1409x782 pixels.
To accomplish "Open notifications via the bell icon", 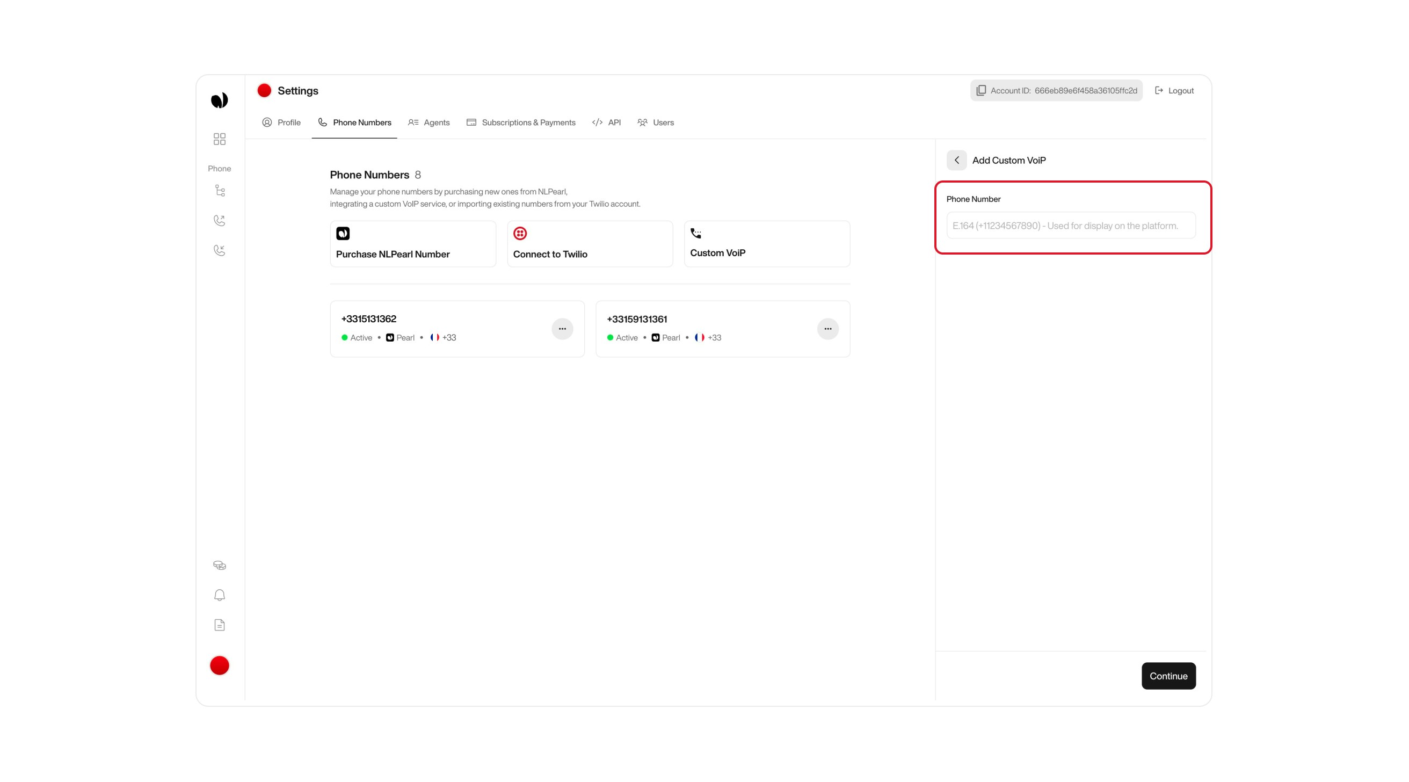I will pos(219,595).
